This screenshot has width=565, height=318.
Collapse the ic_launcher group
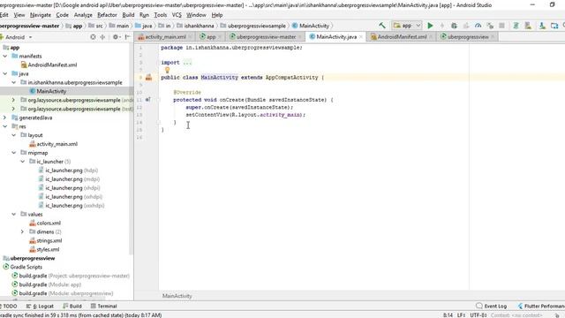22,162
